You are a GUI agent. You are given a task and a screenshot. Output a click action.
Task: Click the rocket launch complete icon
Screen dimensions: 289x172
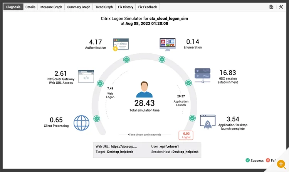coord(208,122)
